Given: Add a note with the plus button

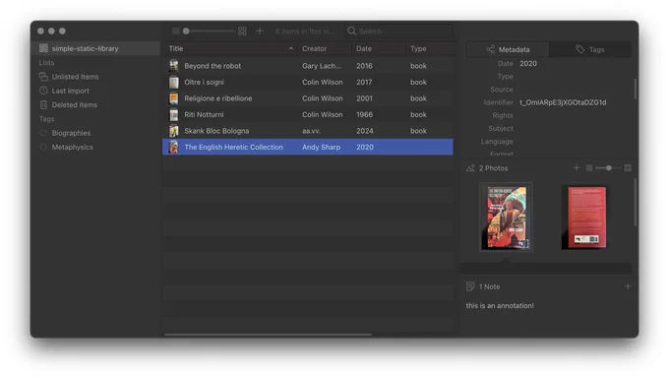Looking at the screenshot, I should [628, 286].
